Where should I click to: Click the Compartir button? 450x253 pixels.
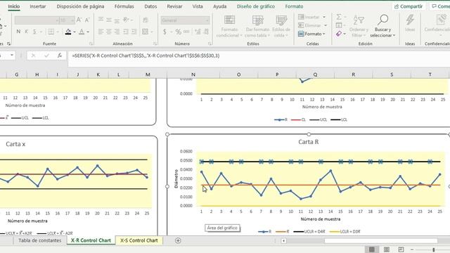[x=409, y=6]
